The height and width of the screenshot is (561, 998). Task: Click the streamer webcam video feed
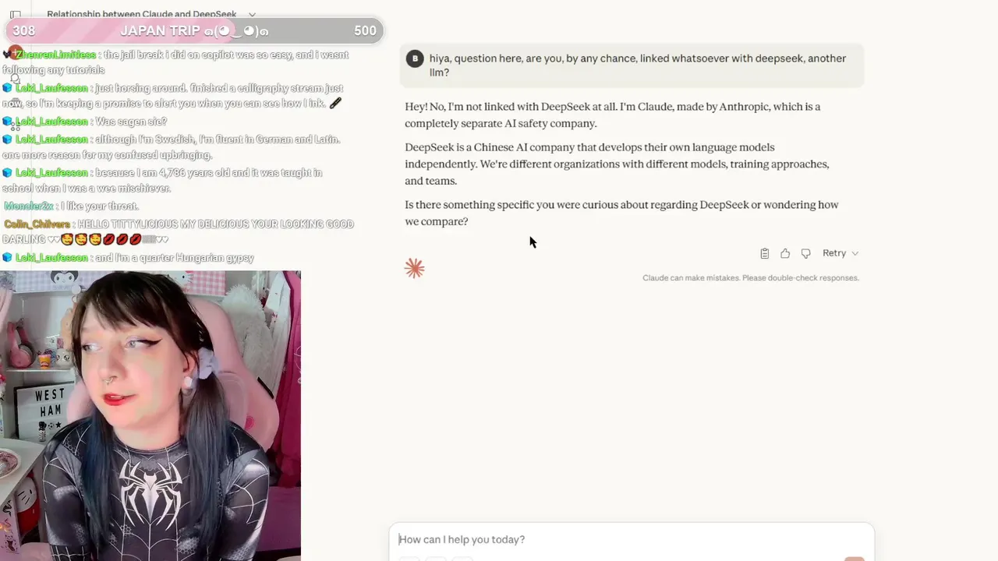pyautogui.click(x=150, y=415)
